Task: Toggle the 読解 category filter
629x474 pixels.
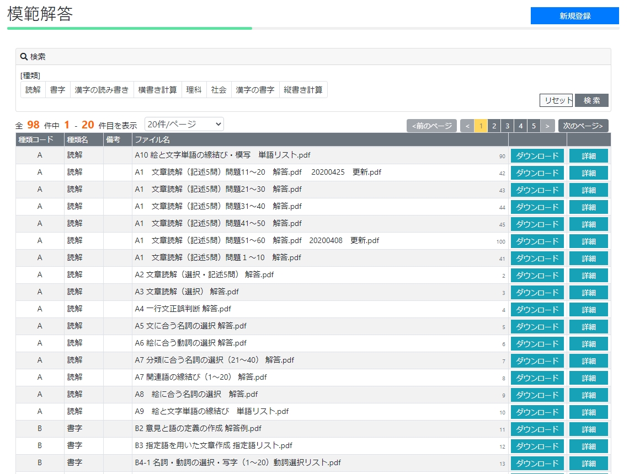Action: (x=33, y=90)
